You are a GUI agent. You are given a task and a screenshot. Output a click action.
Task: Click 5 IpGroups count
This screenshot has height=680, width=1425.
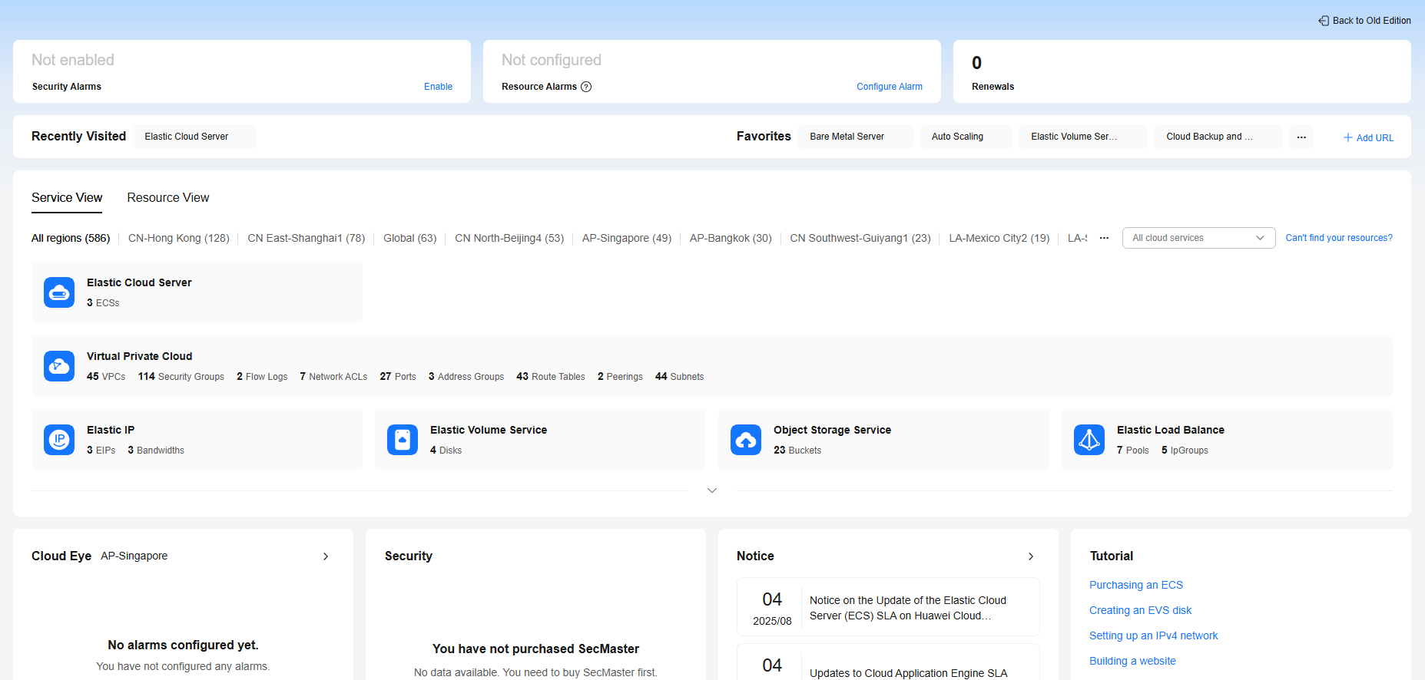(x=1185, y=451)
